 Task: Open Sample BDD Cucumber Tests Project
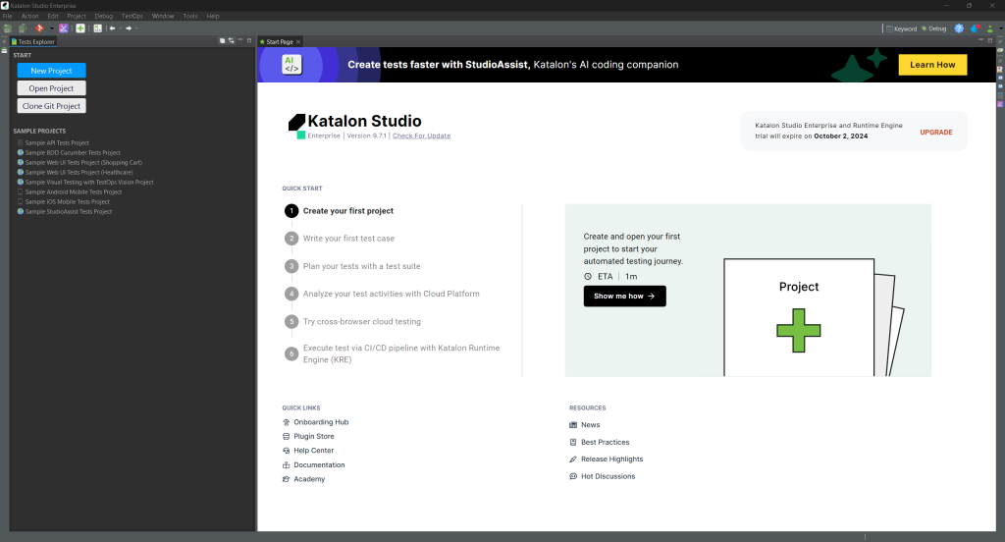(x=70, y=152)
